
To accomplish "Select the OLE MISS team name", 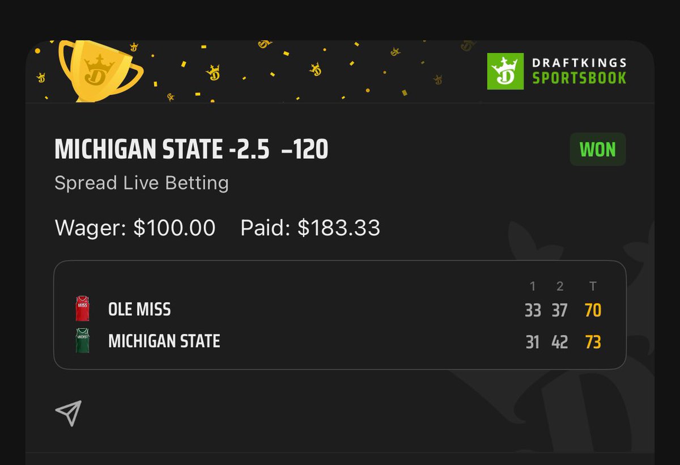I will (139, 310).
